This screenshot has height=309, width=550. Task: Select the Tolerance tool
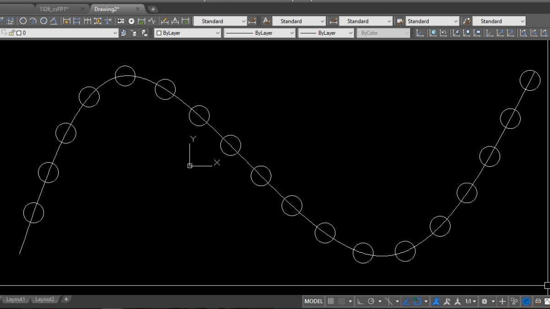click(x=121, y=21)
